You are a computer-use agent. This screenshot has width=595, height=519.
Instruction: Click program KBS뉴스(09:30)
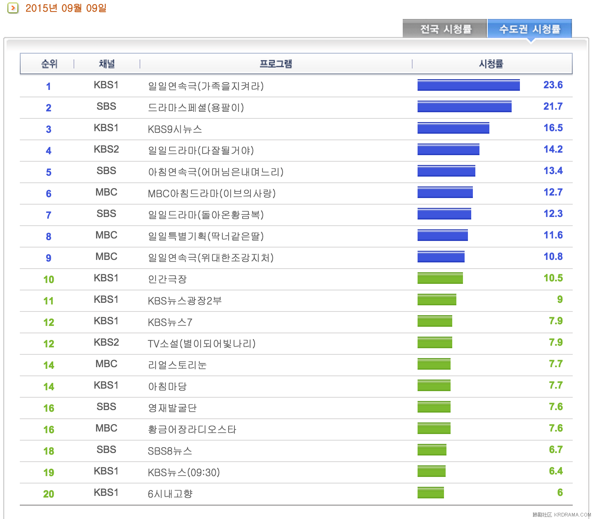[184, 472]
